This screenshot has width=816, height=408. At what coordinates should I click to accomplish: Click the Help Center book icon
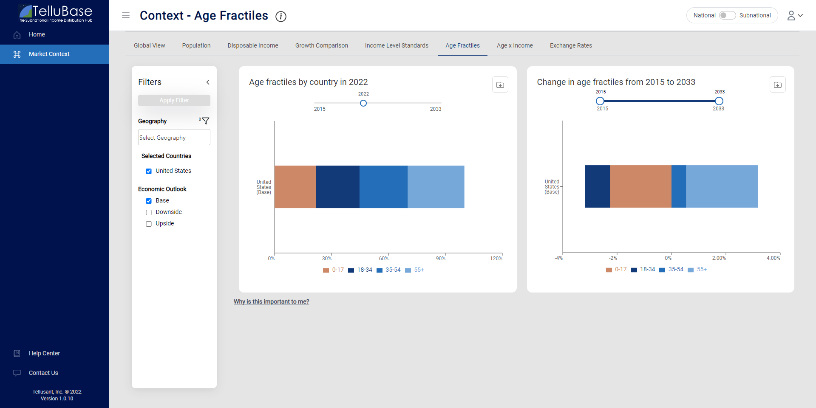17,353
